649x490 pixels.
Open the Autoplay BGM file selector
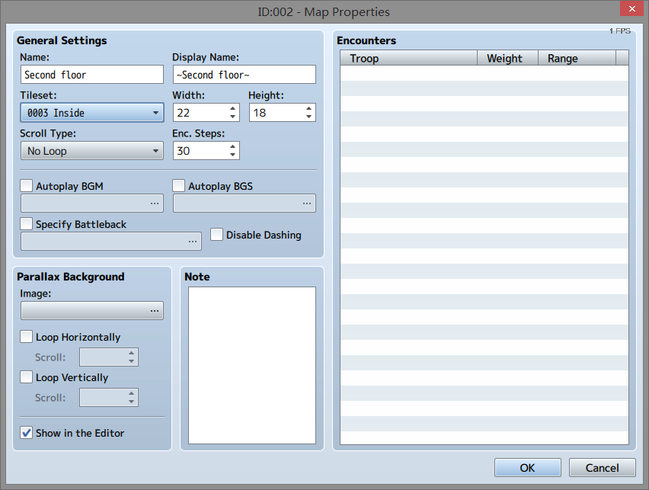click(92, 203)
